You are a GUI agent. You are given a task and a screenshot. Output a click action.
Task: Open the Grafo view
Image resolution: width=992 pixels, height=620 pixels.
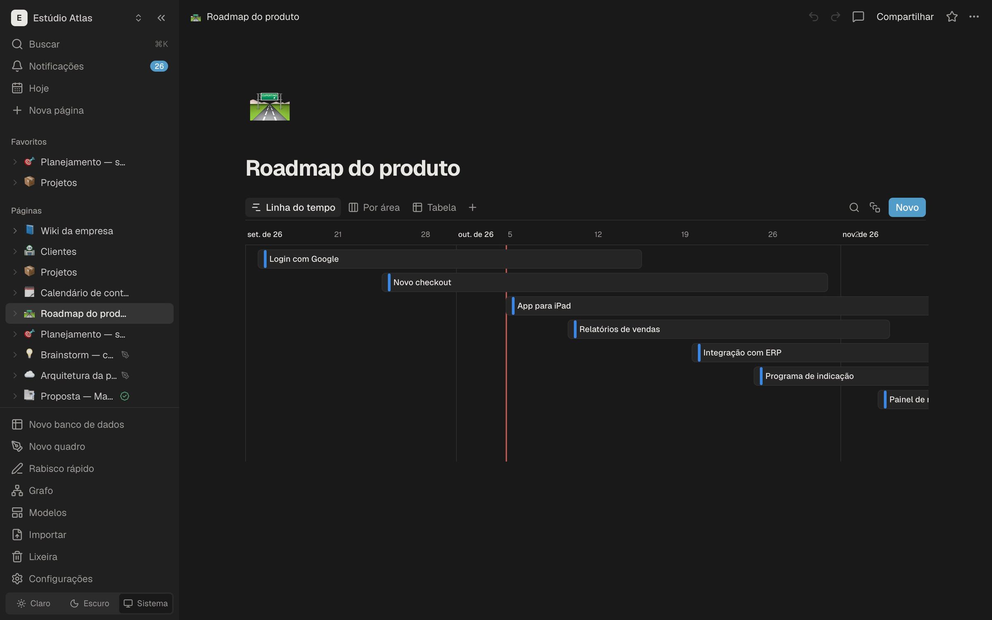pyautogui.click(x=89, y=491)
